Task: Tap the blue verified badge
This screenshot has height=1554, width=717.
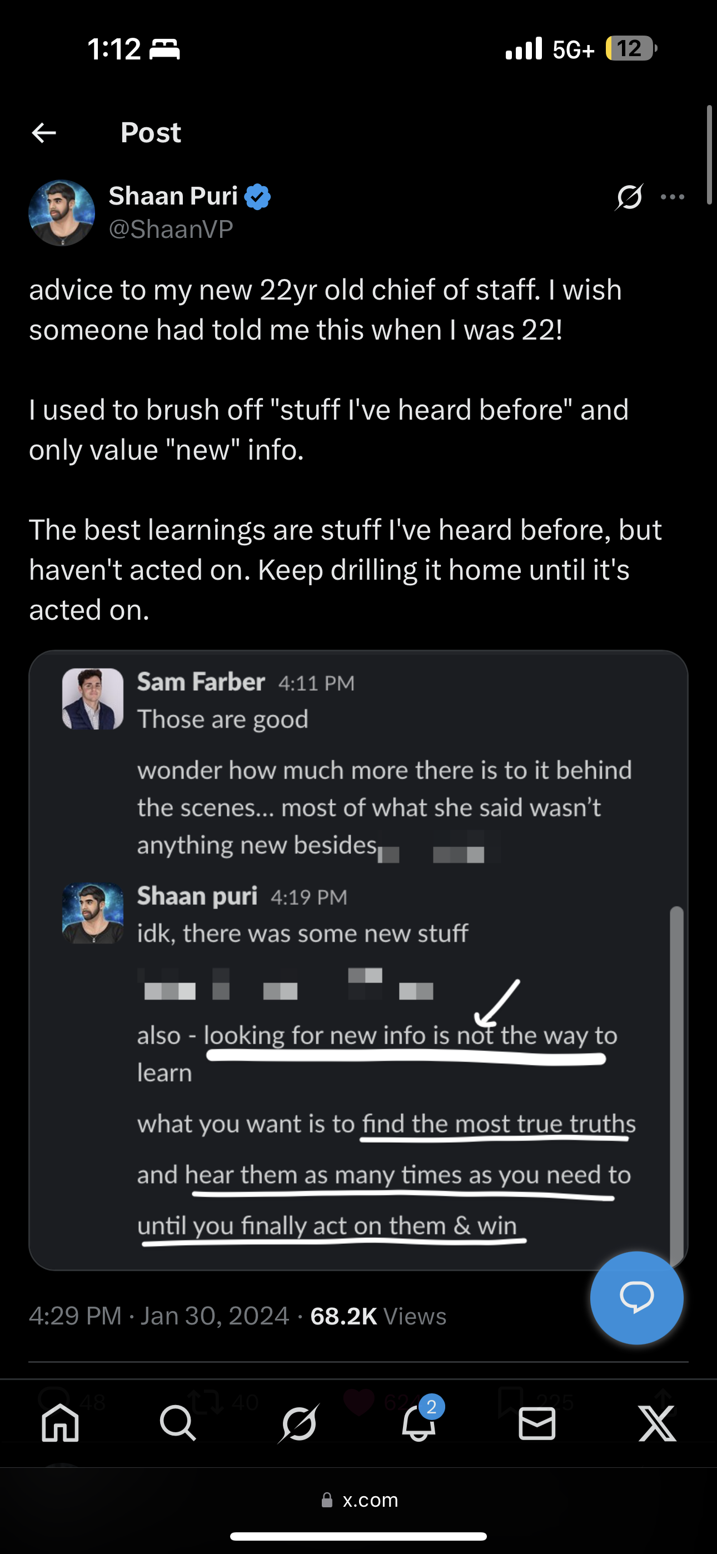Action: (x=258, y=197)
